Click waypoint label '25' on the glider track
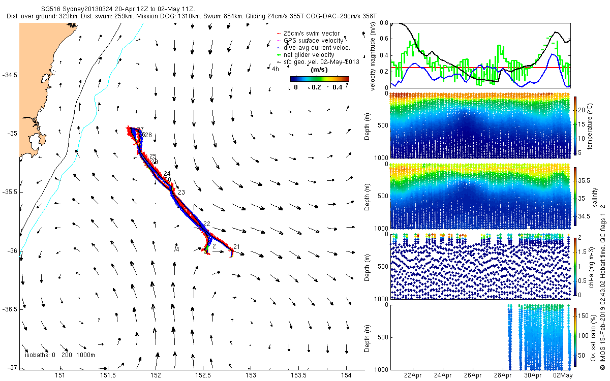The height and width of the screenshot is (381, 610). click(x=153, y=156)
